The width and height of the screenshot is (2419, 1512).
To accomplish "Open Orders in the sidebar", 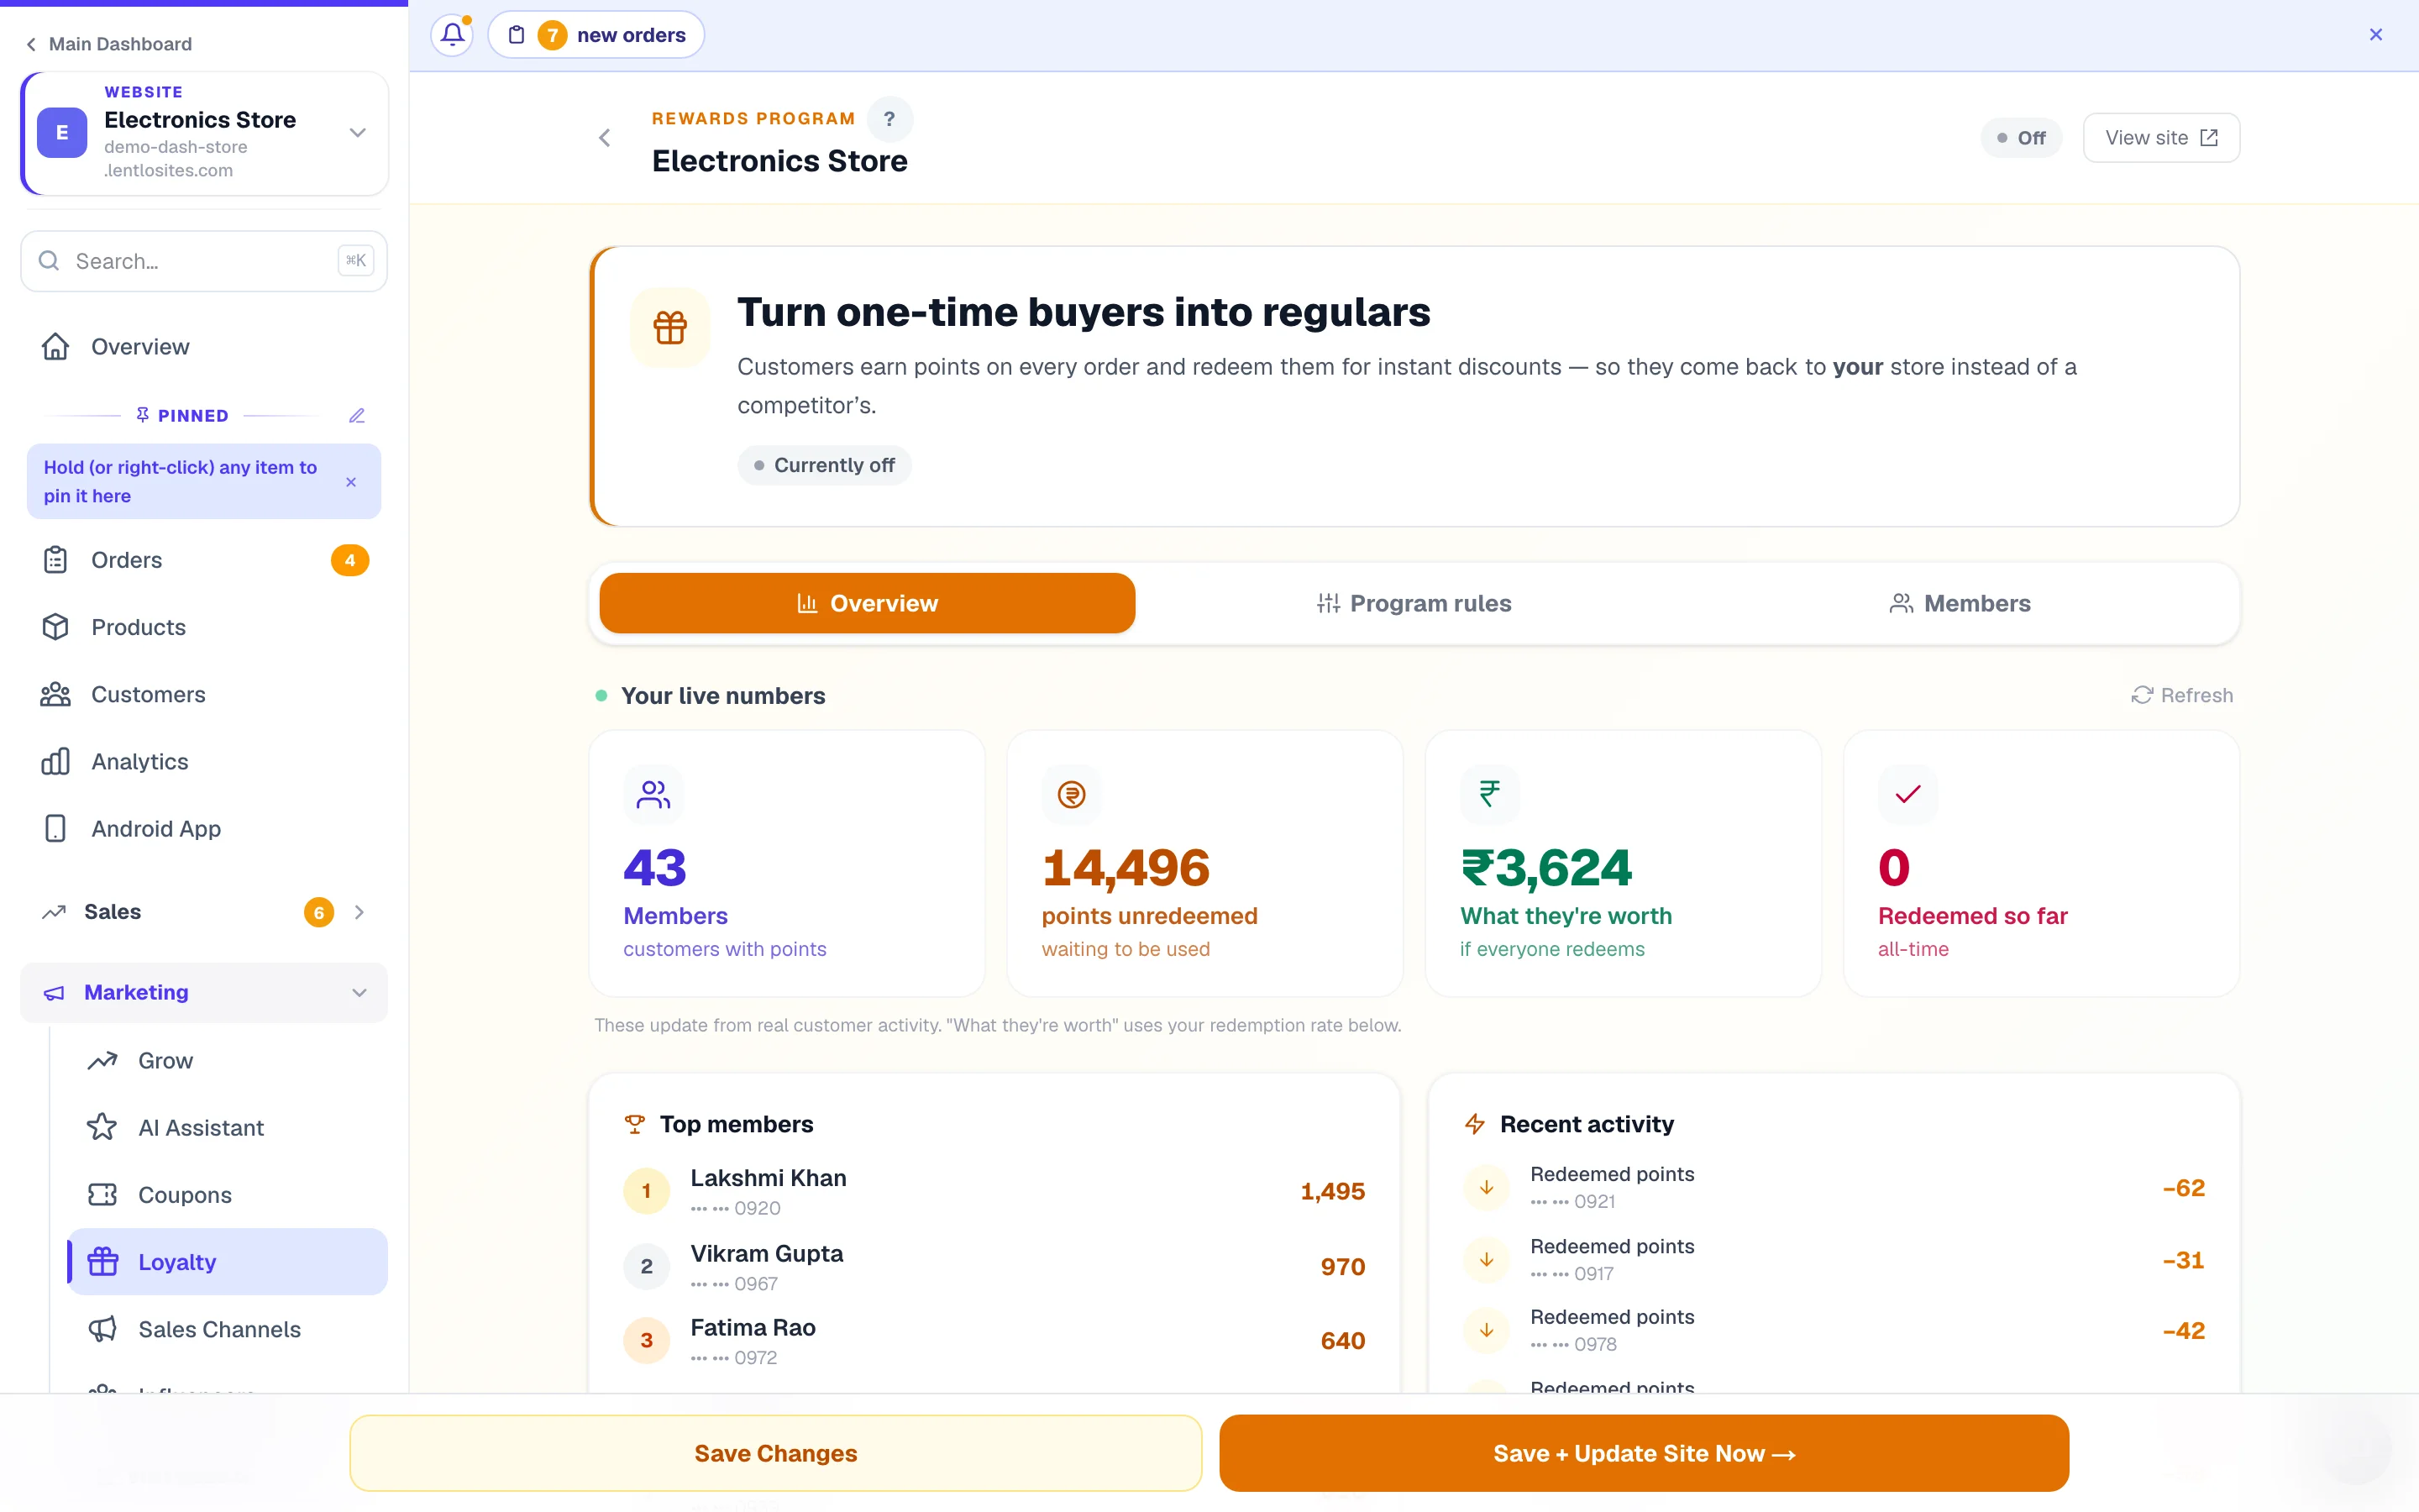I will pyautogui.click(x=204, y=560).
